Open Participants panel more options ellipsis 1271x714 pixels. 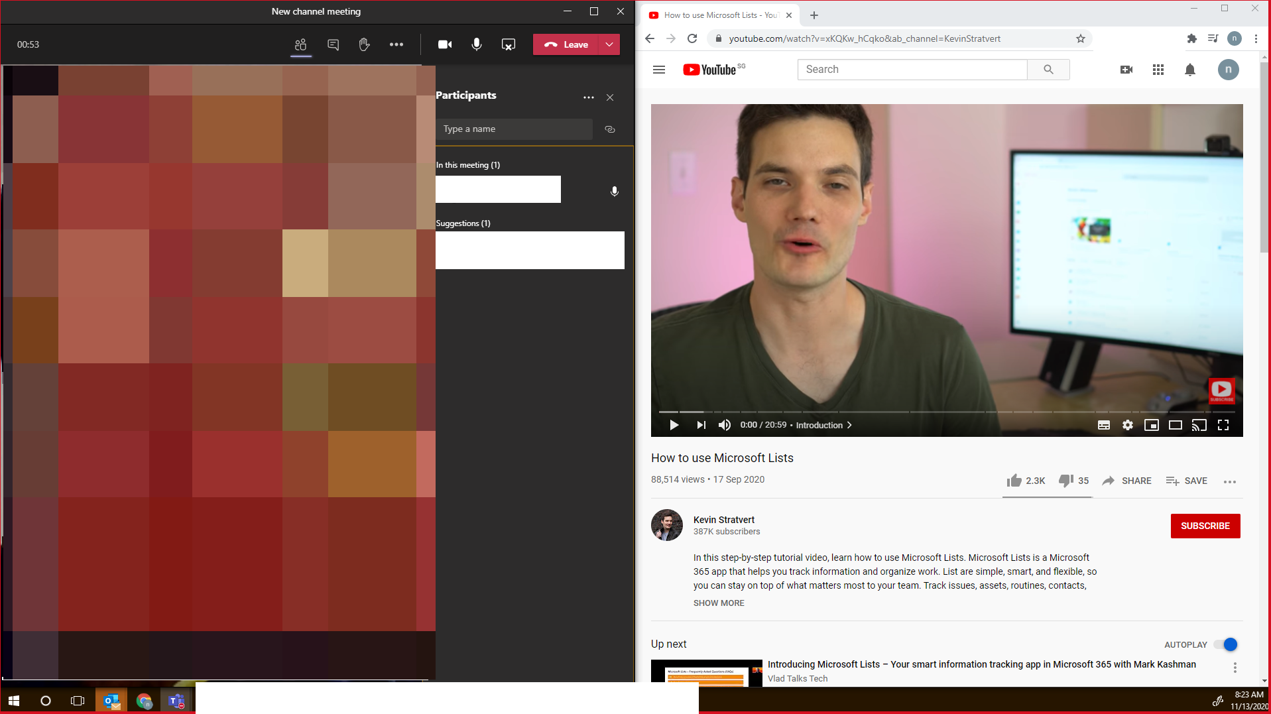pos(589,97)
